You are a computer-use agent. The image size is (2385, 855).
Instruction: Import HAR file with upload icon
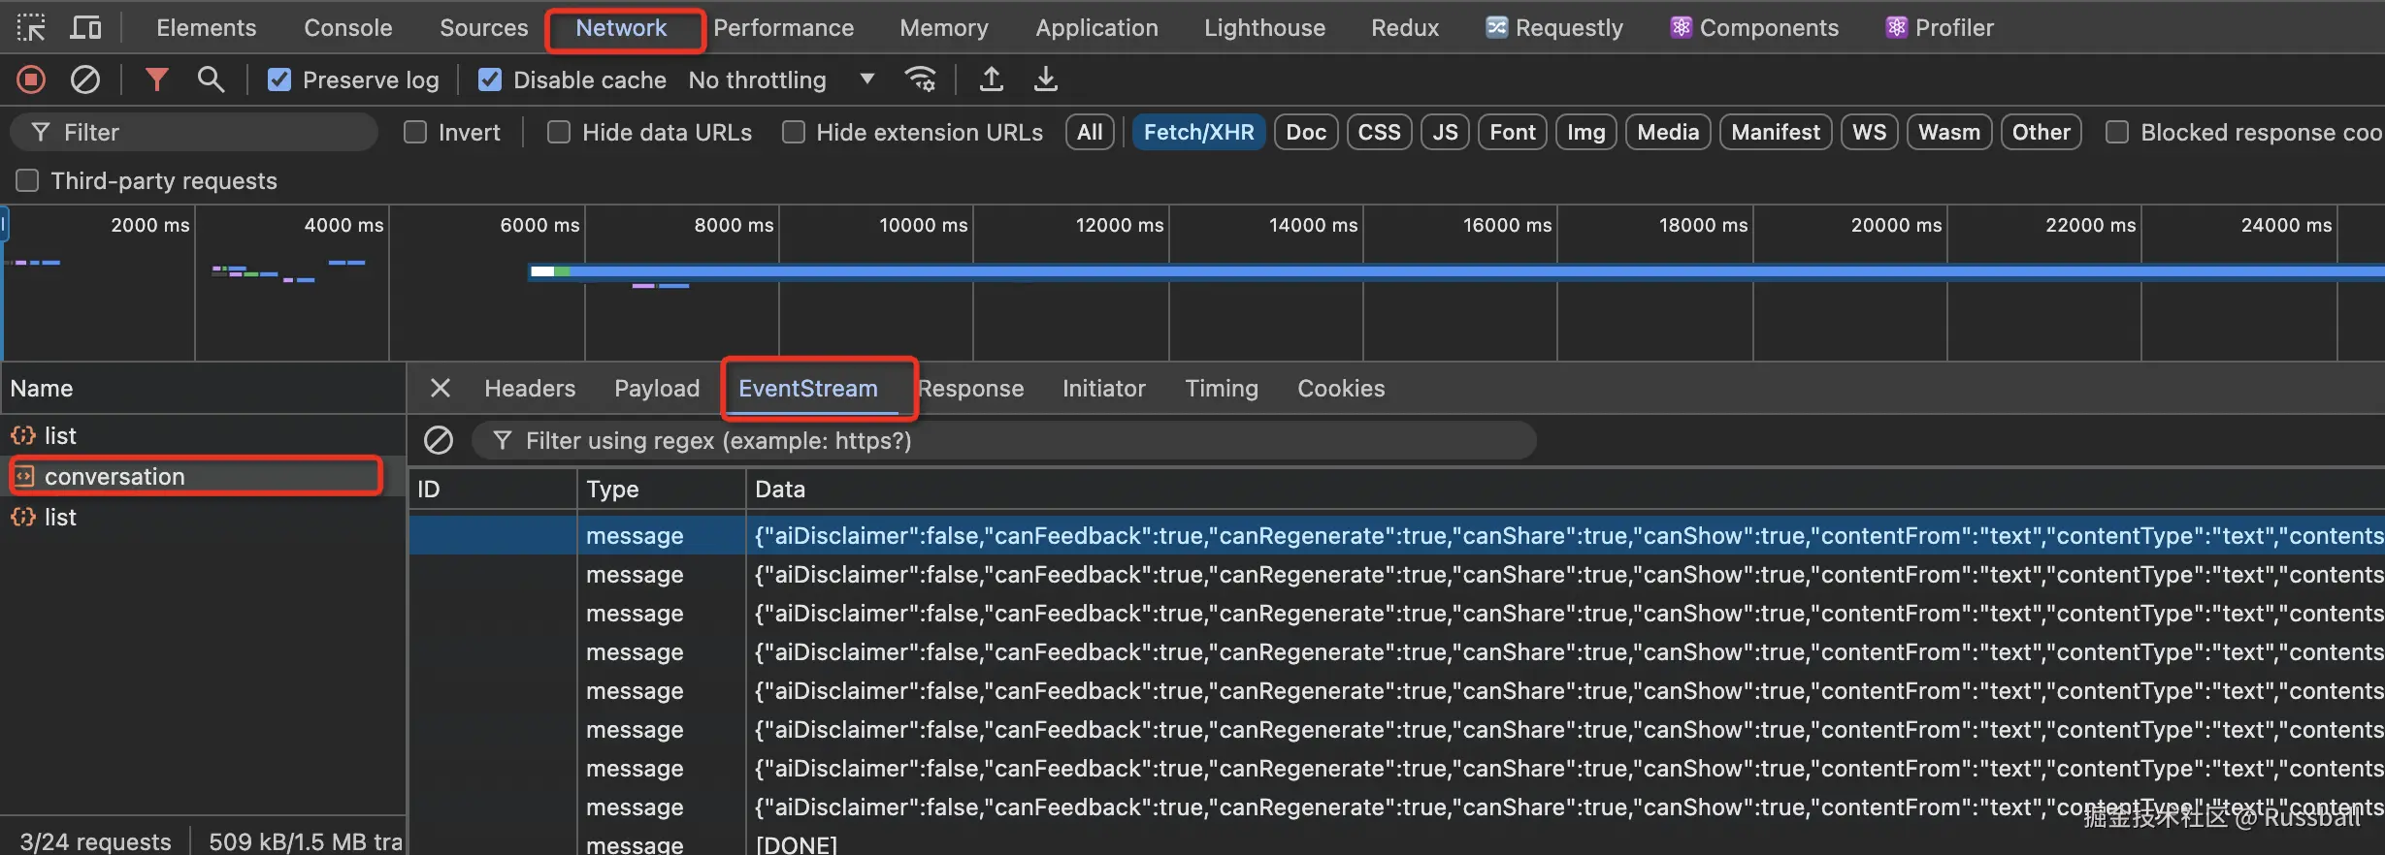tap(991, 79)
